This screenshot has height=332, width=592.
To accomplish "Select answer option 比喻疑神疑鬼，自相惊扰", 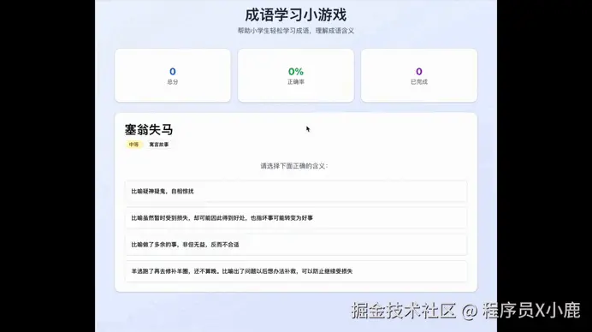I will click(296, 191).
